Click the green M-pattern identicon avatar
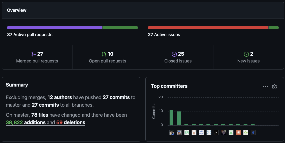285x143 pixels. click(187, 132)
